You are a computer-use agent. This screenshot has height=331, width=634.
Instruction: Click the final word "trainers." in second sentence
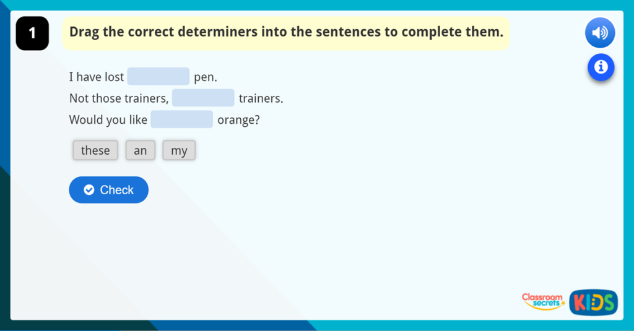(x=261, y=98)
